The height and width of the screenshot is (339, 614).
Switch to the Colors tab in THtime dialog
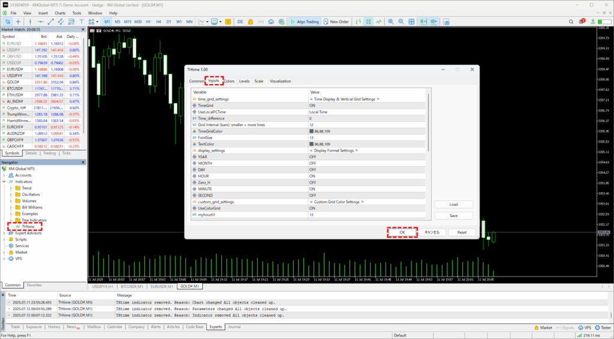(229, 81)
